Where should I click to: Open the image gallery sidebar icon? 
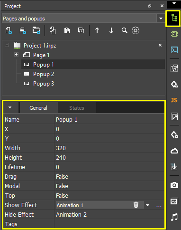click(x=174, y=201)
